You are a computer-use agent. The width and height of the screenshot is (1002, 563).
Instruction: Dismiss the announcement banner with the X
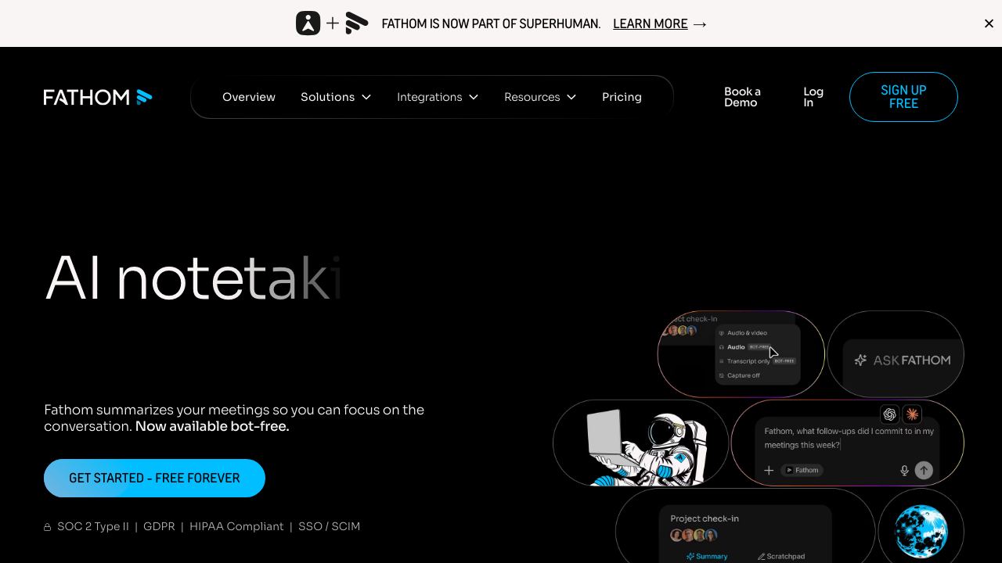pyautogui.click(x=989, y=23)
